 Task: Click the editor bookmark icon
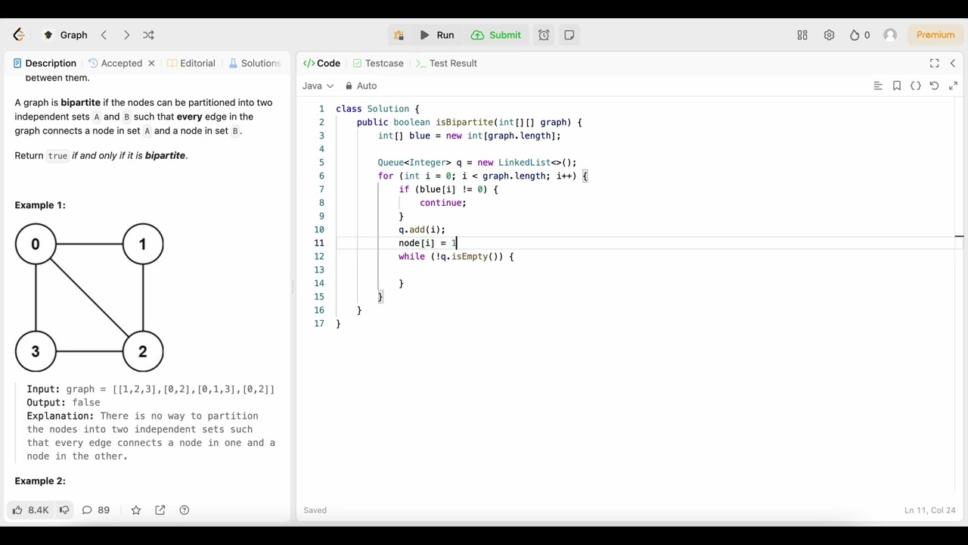[897, 86]
